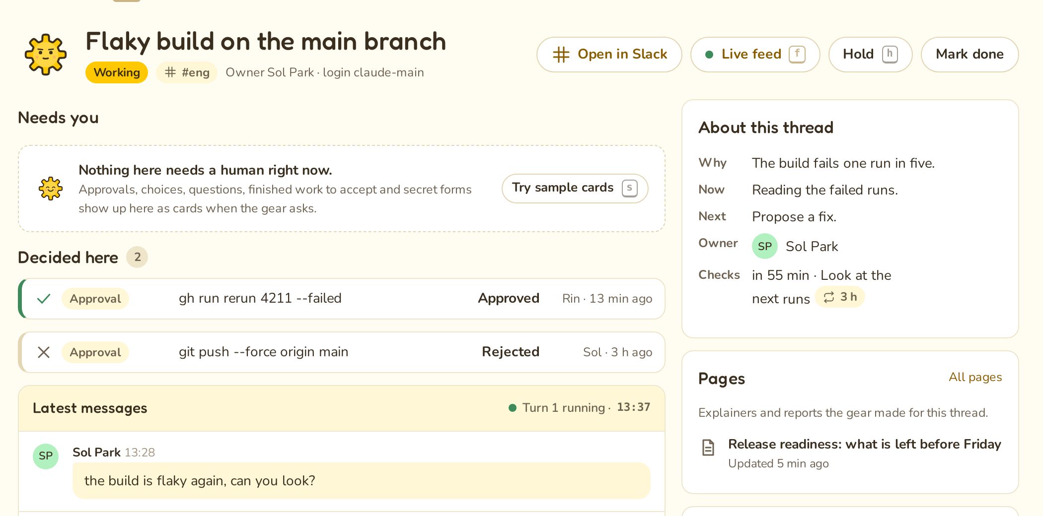The height and width of the screenshot is (516, 1043).
Task: Put the thread on Hold
Action: pos(870,55)
